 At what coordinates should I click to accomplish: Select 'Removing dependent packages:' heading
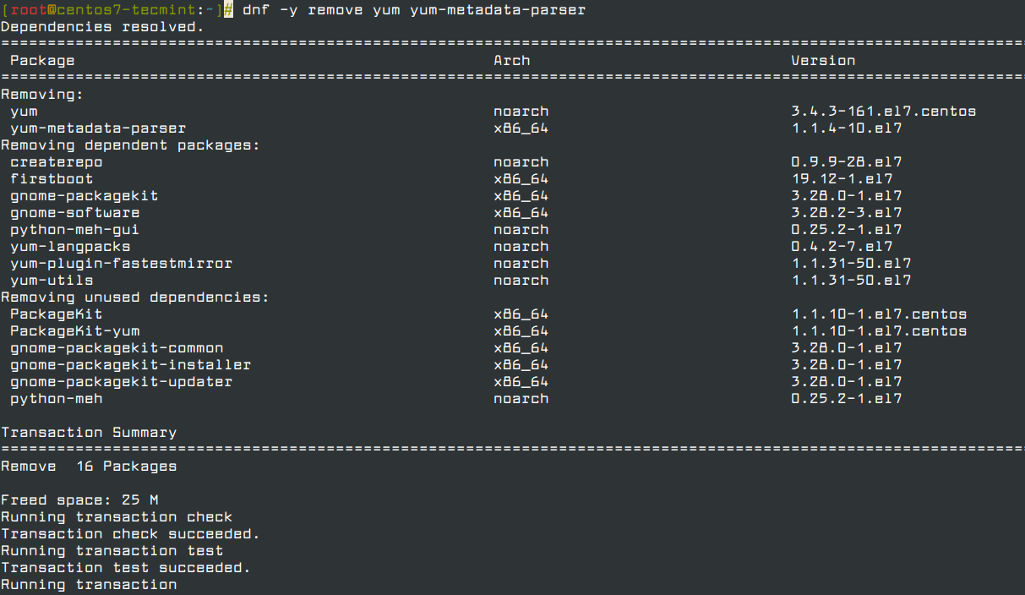point(130,145)
